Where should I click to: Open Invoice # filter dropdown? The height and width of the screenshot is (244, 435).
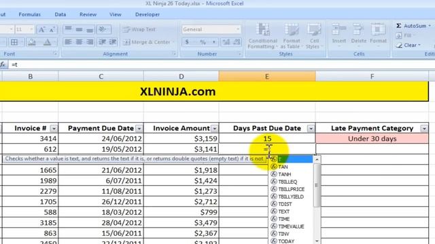(54, 129)
